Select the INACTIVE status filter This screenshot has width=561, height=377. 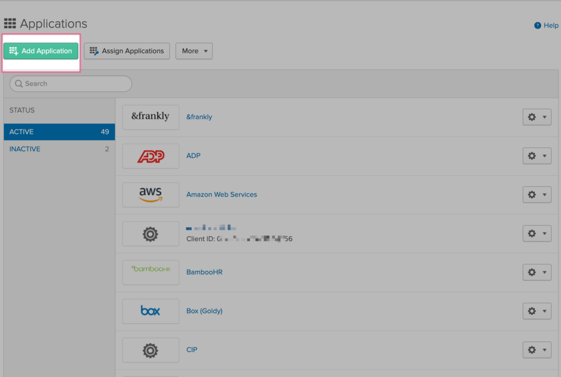click(59, 149)
